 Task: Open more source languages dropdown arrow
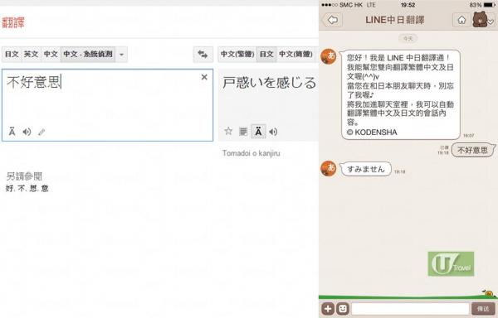coord(121,55)
